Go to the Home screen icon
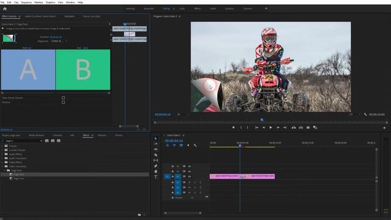 [x=5, y=9]
